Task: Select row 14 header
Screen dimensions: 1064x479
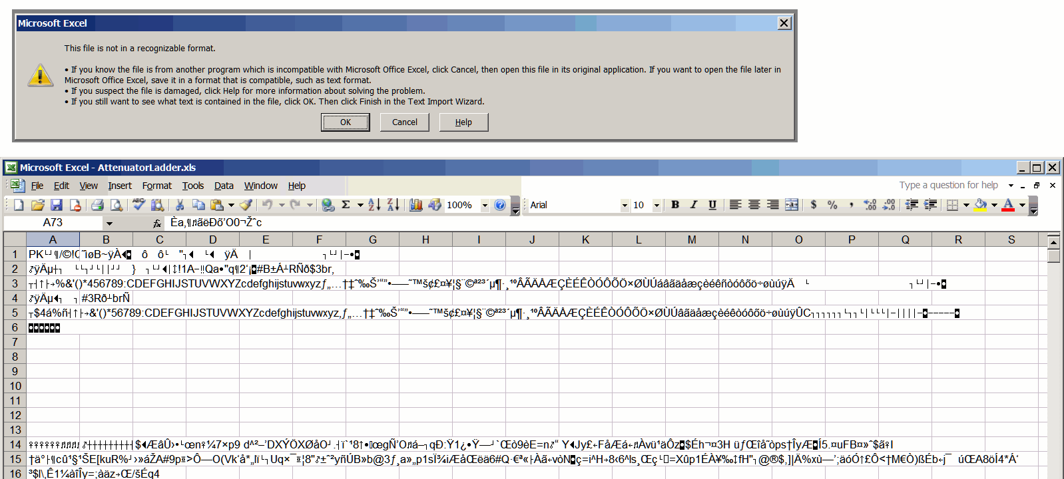Action: coord(15,444)
